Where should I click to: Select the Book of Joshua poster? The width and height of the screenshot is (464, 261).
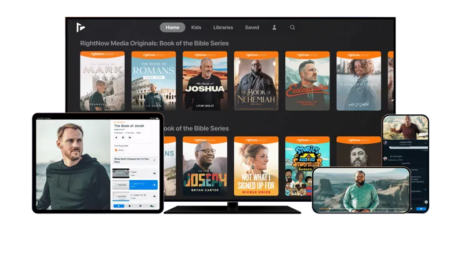(205, 81)
